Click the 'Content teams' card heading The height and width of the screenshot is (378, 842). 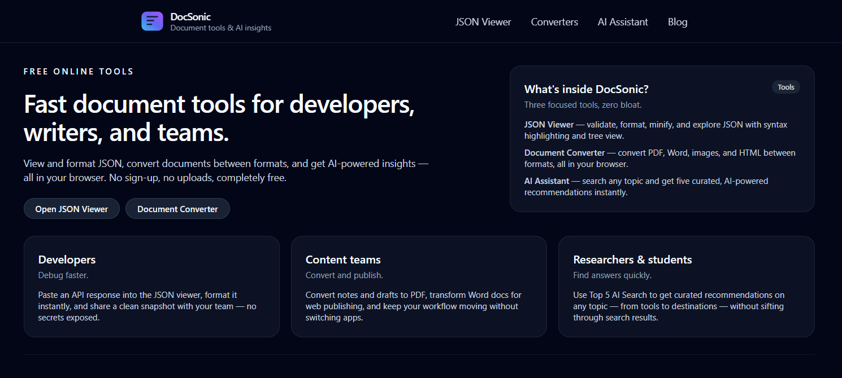click(343, 260)
